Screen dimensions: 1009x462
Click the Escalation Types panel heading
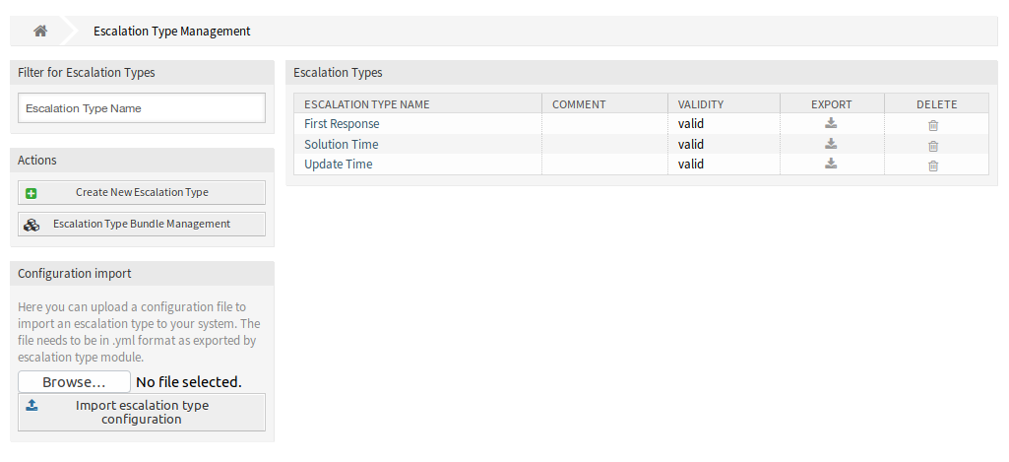(x=338, y=73)
